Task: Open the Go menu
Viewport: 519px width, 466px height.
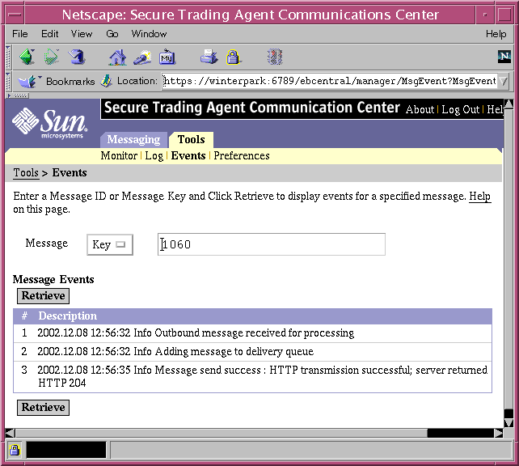Action: tap(112, 34)
